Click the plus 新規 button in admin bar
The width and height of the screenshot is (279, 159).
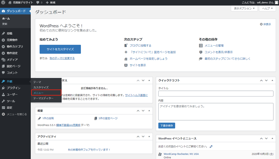coord(50,3)
